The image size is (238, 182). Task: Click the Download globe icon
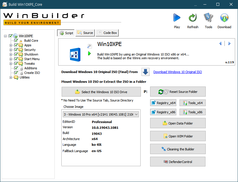[224, 18]
